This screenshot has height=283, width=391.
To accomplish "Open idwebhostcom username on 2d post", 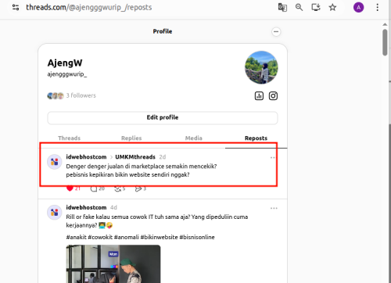I will 86,157.
